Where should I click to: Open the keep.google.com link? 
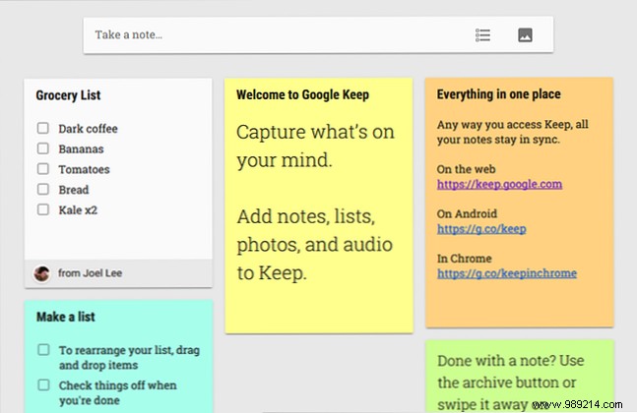499,184
